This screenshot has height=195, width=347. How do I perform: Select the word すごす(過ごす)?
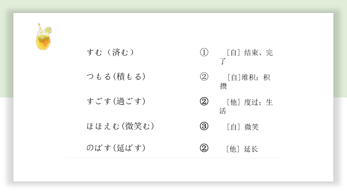point(116,102)
